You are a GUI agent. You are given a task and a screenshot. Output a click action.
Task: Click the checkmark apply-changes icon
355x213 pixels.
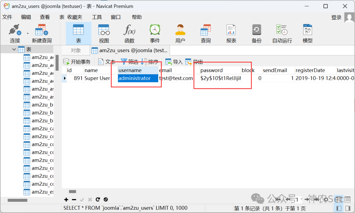tap(82, 200)
